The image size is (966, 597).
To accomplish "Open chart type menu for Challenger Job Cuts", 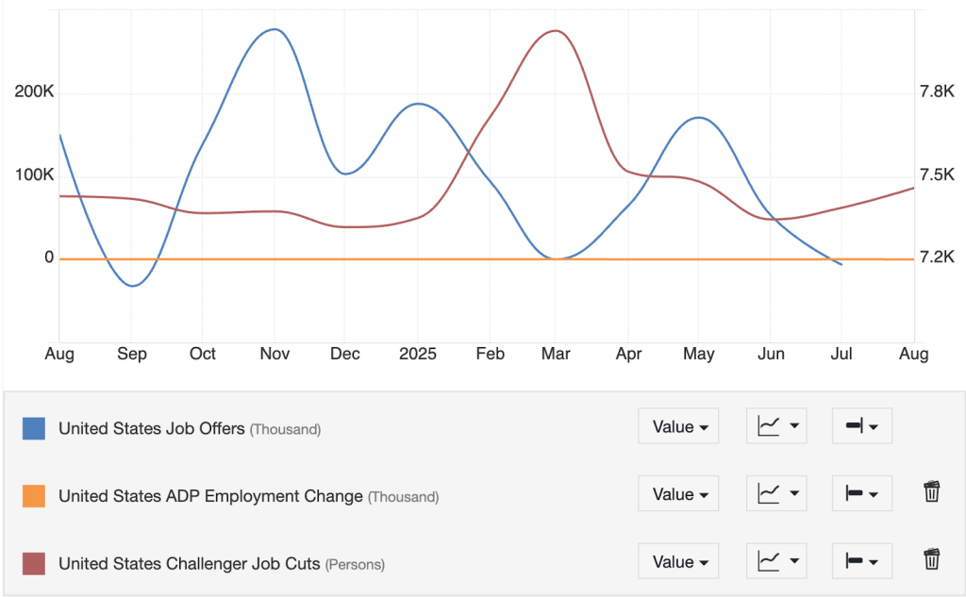I will coord(776,562).
